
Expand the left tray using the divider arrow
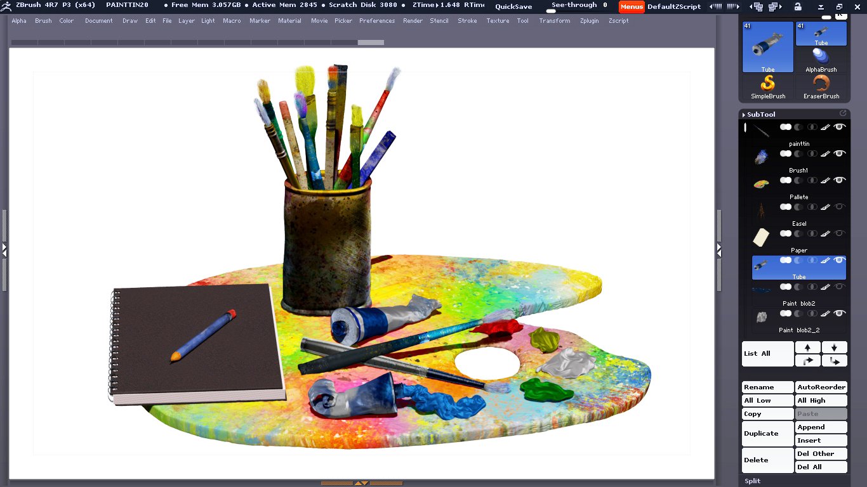(4, 250)
